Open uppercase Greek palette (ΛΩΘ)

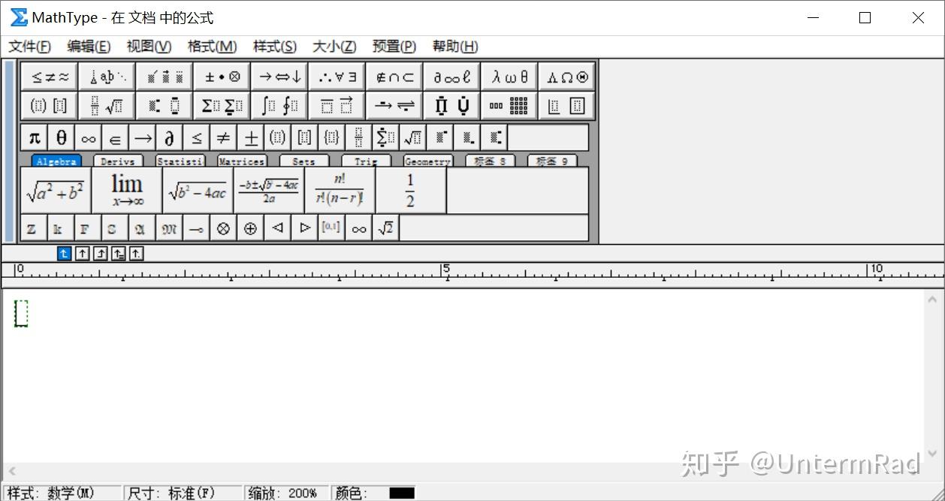pyautogui.click(x=567, y=77)
